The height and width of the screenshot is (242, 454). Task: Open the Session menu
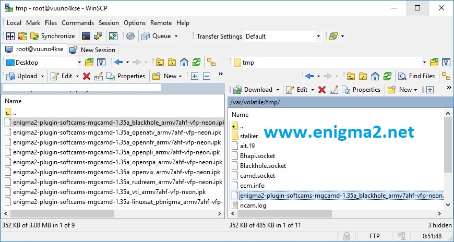[x=109, y=23]
